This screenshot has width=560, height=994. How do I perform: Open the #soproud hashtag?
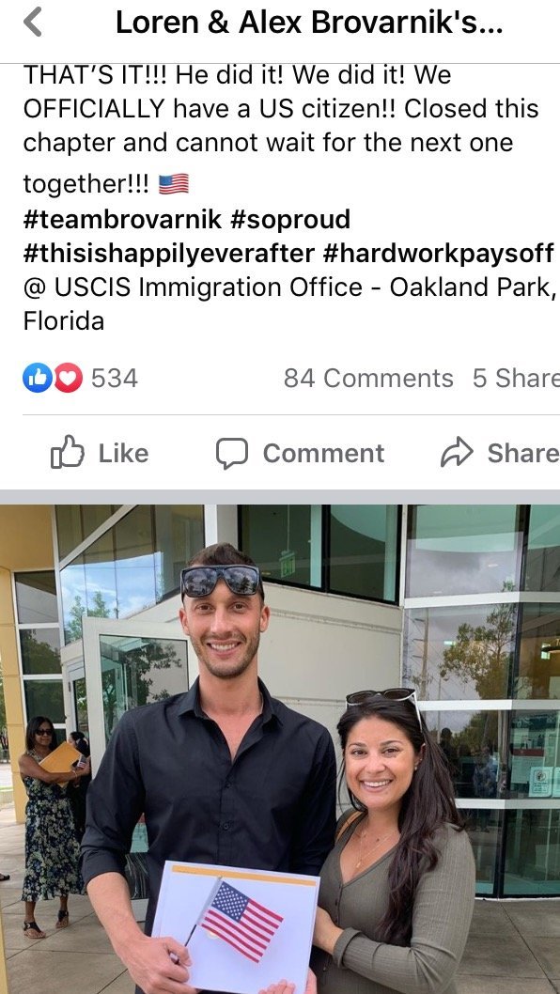point(290,219)
